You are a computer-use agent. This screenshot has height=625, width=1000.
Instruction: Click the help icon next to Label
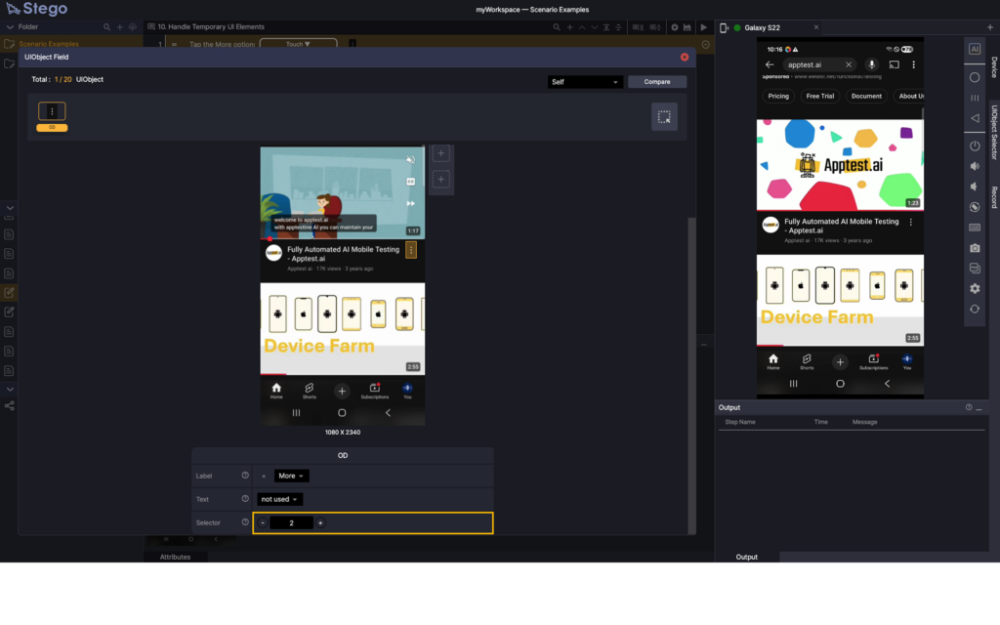245,476
